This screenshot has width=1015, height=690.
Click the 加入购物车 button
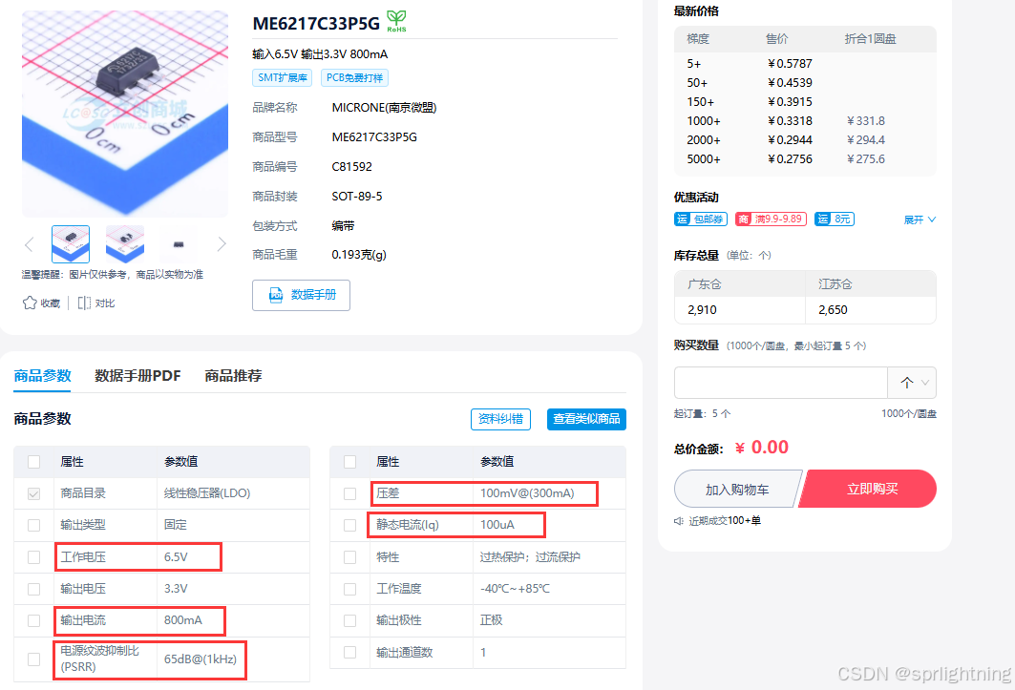[x=736, y=489]
